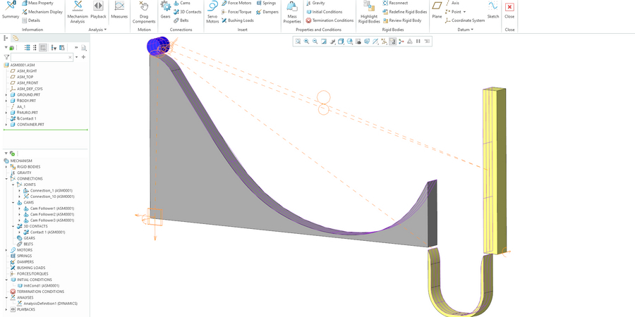Select AnalysisDefinition1 (DYNAMICS) in mechanism tree
This screenshot has width=635, height=317.
(50, 304)
